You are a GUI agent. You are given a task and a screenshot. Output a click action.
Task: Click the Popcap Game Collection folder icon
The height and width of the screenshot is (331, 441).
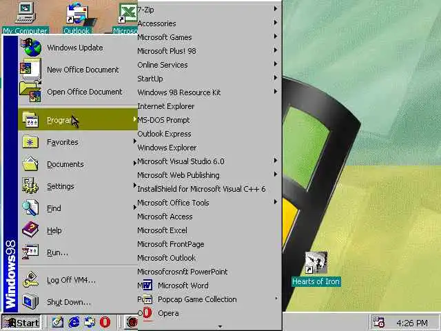tap(147, 299)
